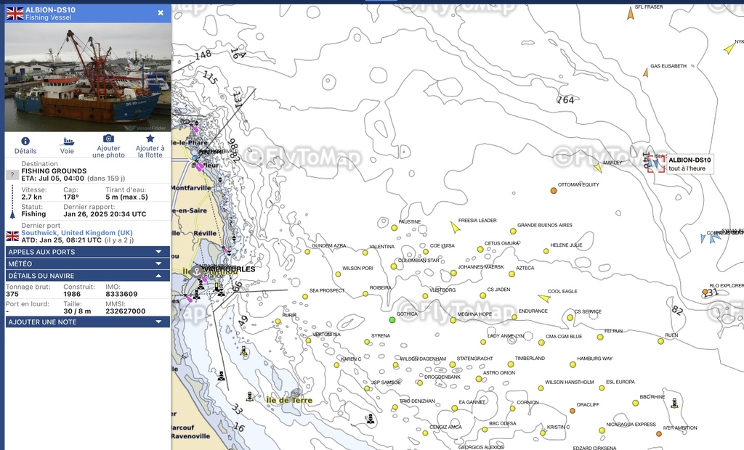This screenshot has width=744, height=450.
Task: Select the FAUSTINE vessel marker
Action: [394, 228]
